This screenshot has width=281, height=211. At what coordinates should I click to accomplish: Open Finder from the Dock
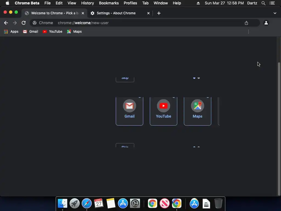[x=63, y=203]
